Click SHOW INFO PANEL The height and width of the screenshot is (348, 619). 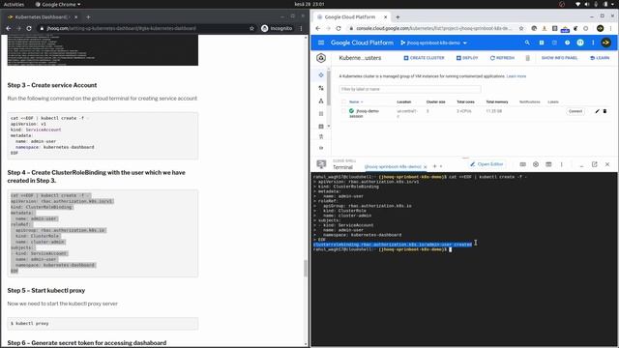click(x=559, y=58)
